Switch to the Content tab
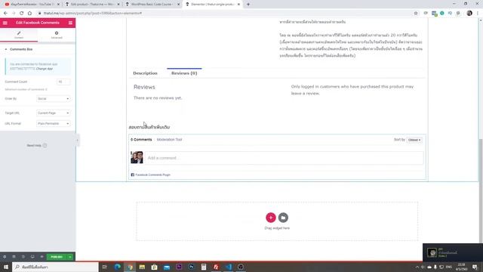Viewport: 483px width, 272px height. point(19,35)
